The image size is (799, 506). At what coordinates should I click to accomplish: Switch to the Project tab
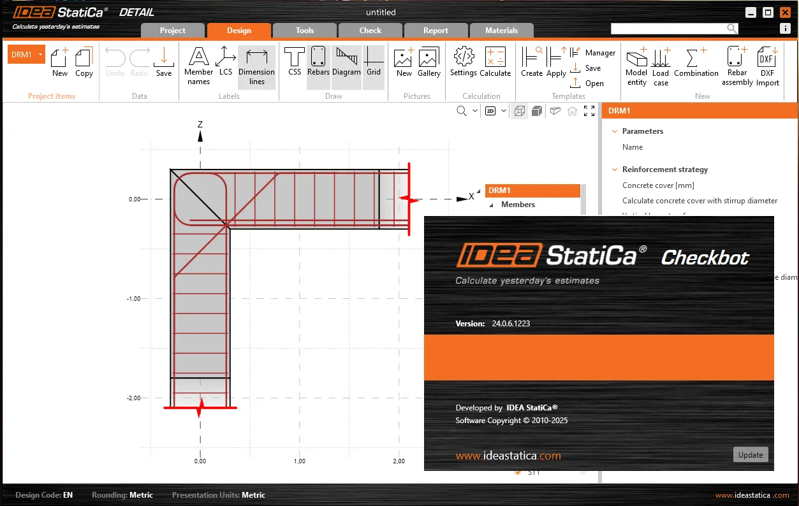173,30
